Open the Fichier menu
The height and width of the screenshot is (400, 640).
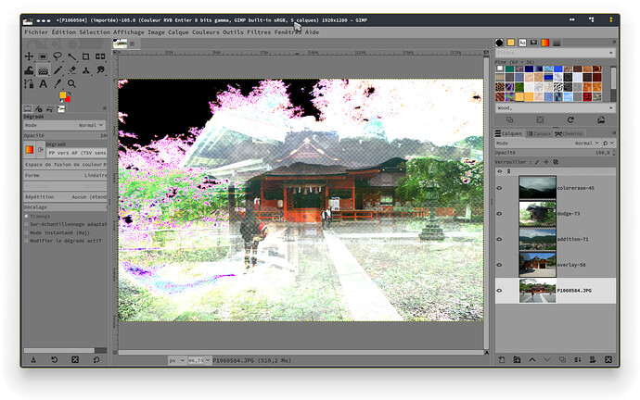point(36,32)
